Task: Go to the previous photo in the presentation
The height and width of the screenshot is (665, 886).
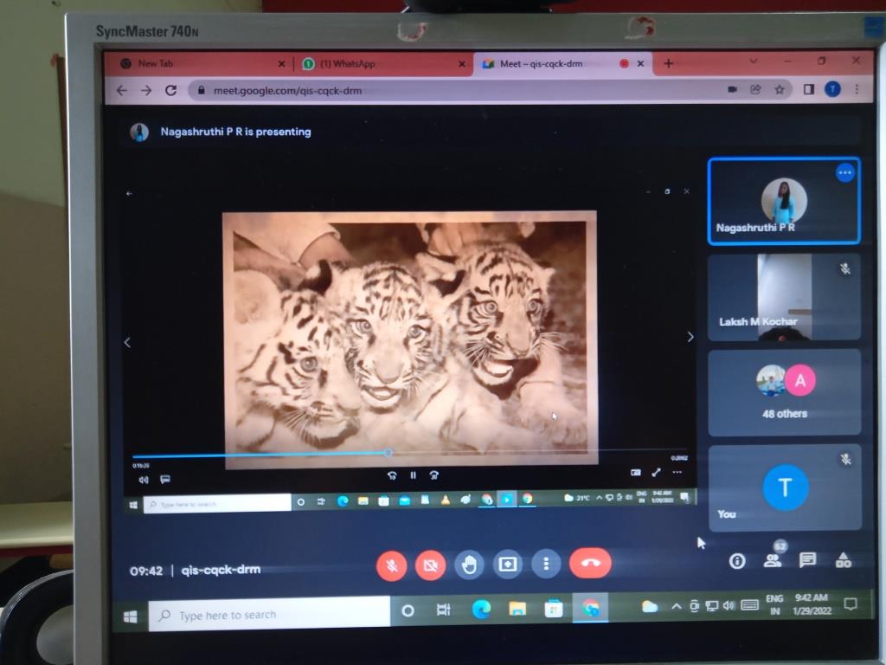Action: point(128,343)
